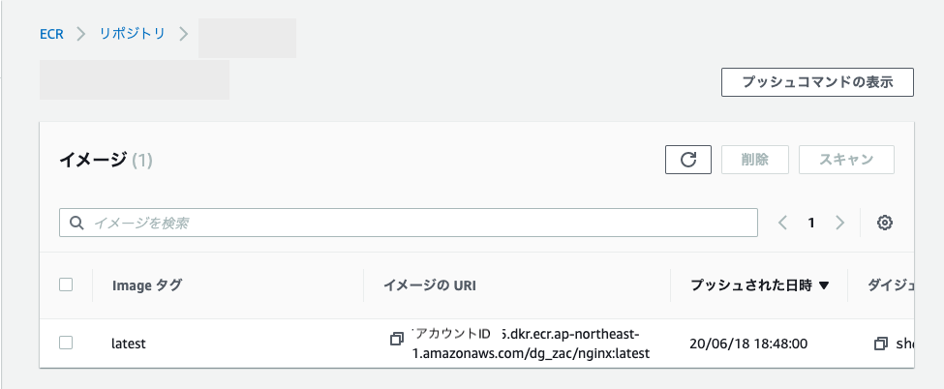Click the refresh images icon button

(688, 160)
